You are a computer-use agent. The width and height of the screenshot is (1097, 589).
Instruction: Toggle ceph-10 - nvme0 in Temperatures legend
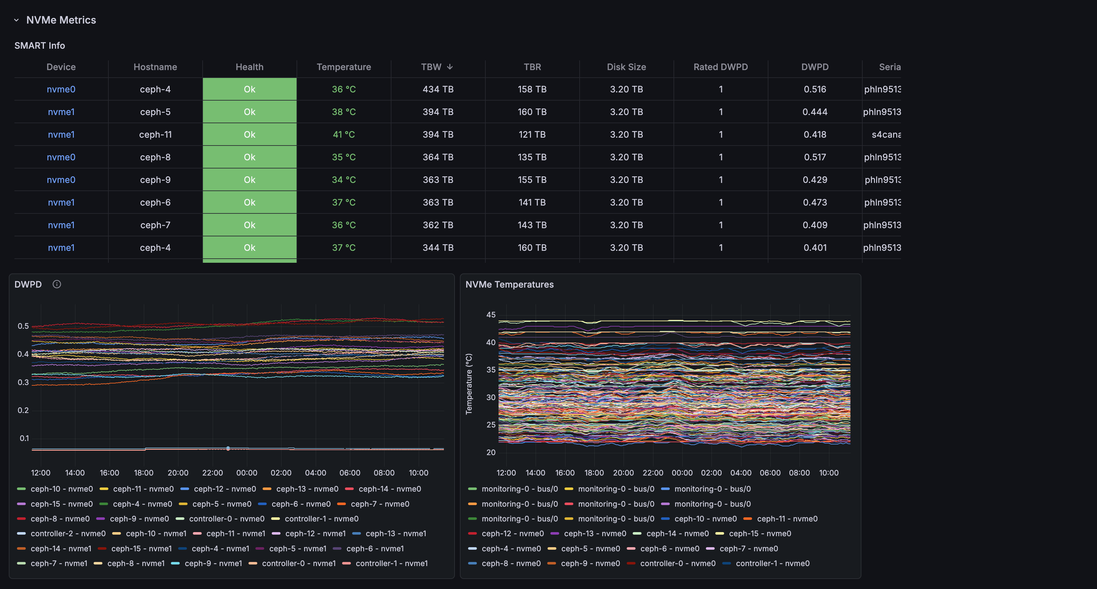point(705,519)
